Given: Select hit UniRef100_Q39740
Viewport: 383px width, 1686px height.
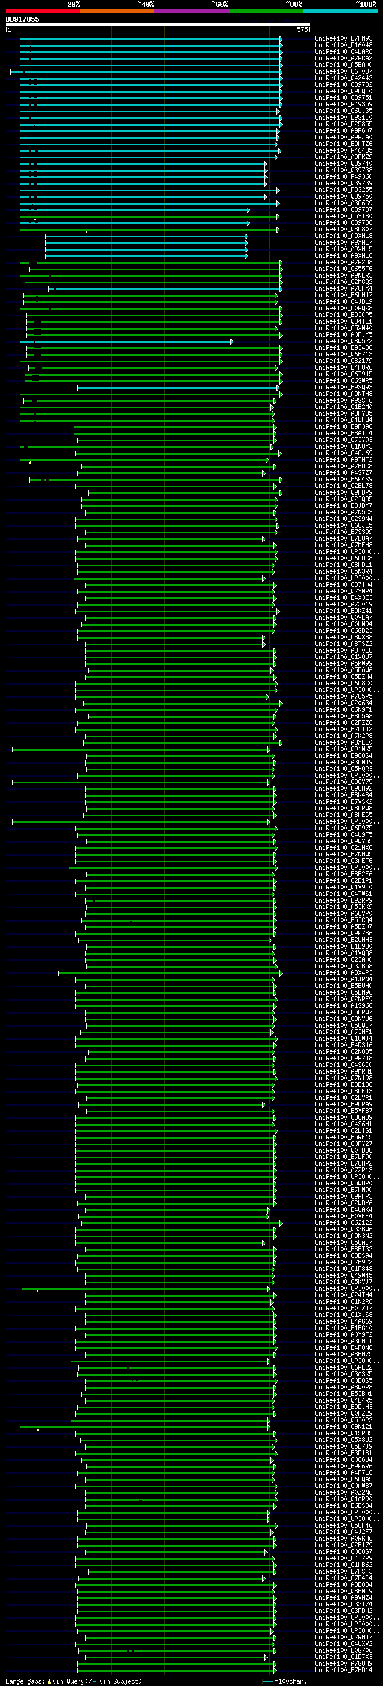Looking at the screenshot, I should pos(344,164).
